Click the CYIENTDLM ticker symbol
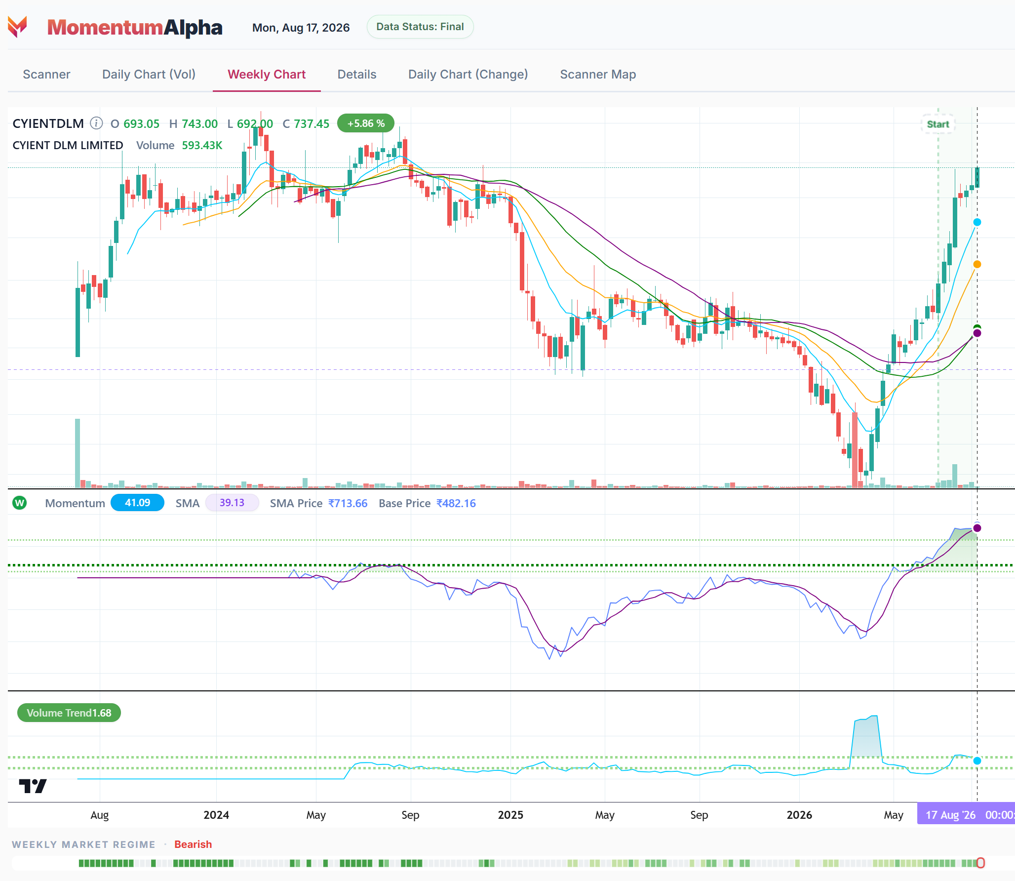1015x881 pixels. point(48,123)
